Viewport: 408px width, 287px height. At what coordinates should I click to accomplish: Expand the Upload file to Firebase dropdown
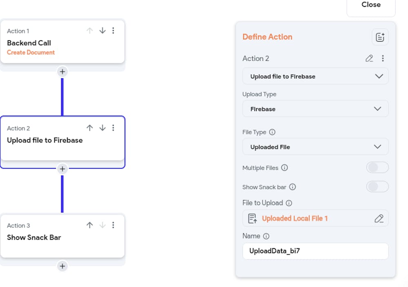(x=315, y=76)
